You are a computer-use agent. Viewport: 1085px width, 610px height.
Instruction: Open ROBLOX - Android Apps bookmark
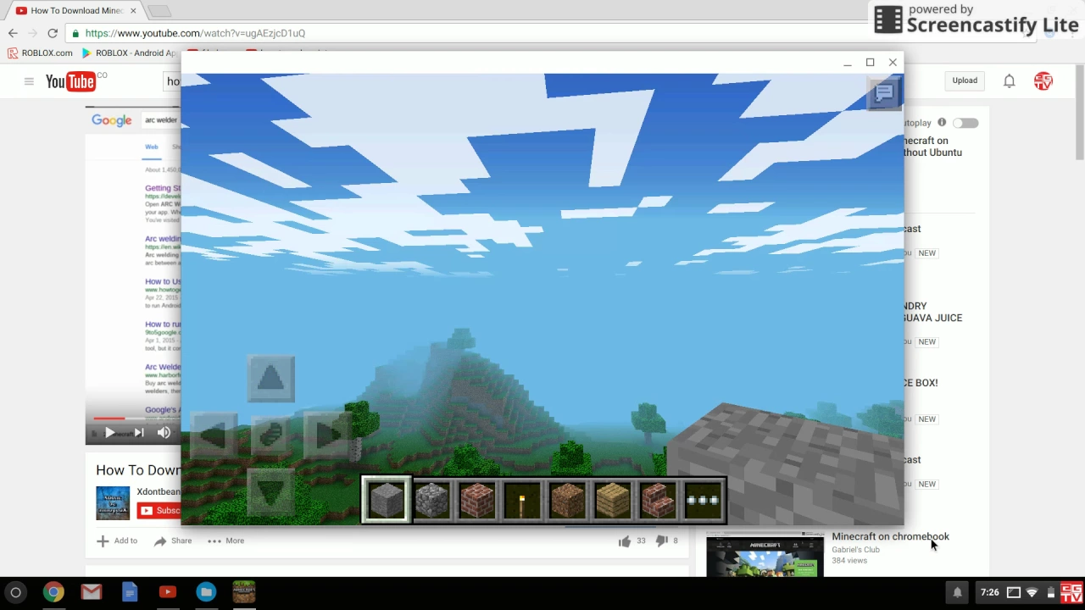pos(130,53)
